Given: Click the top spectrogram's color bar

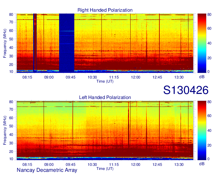Looking at the screenshot, I should coord(202,43).
